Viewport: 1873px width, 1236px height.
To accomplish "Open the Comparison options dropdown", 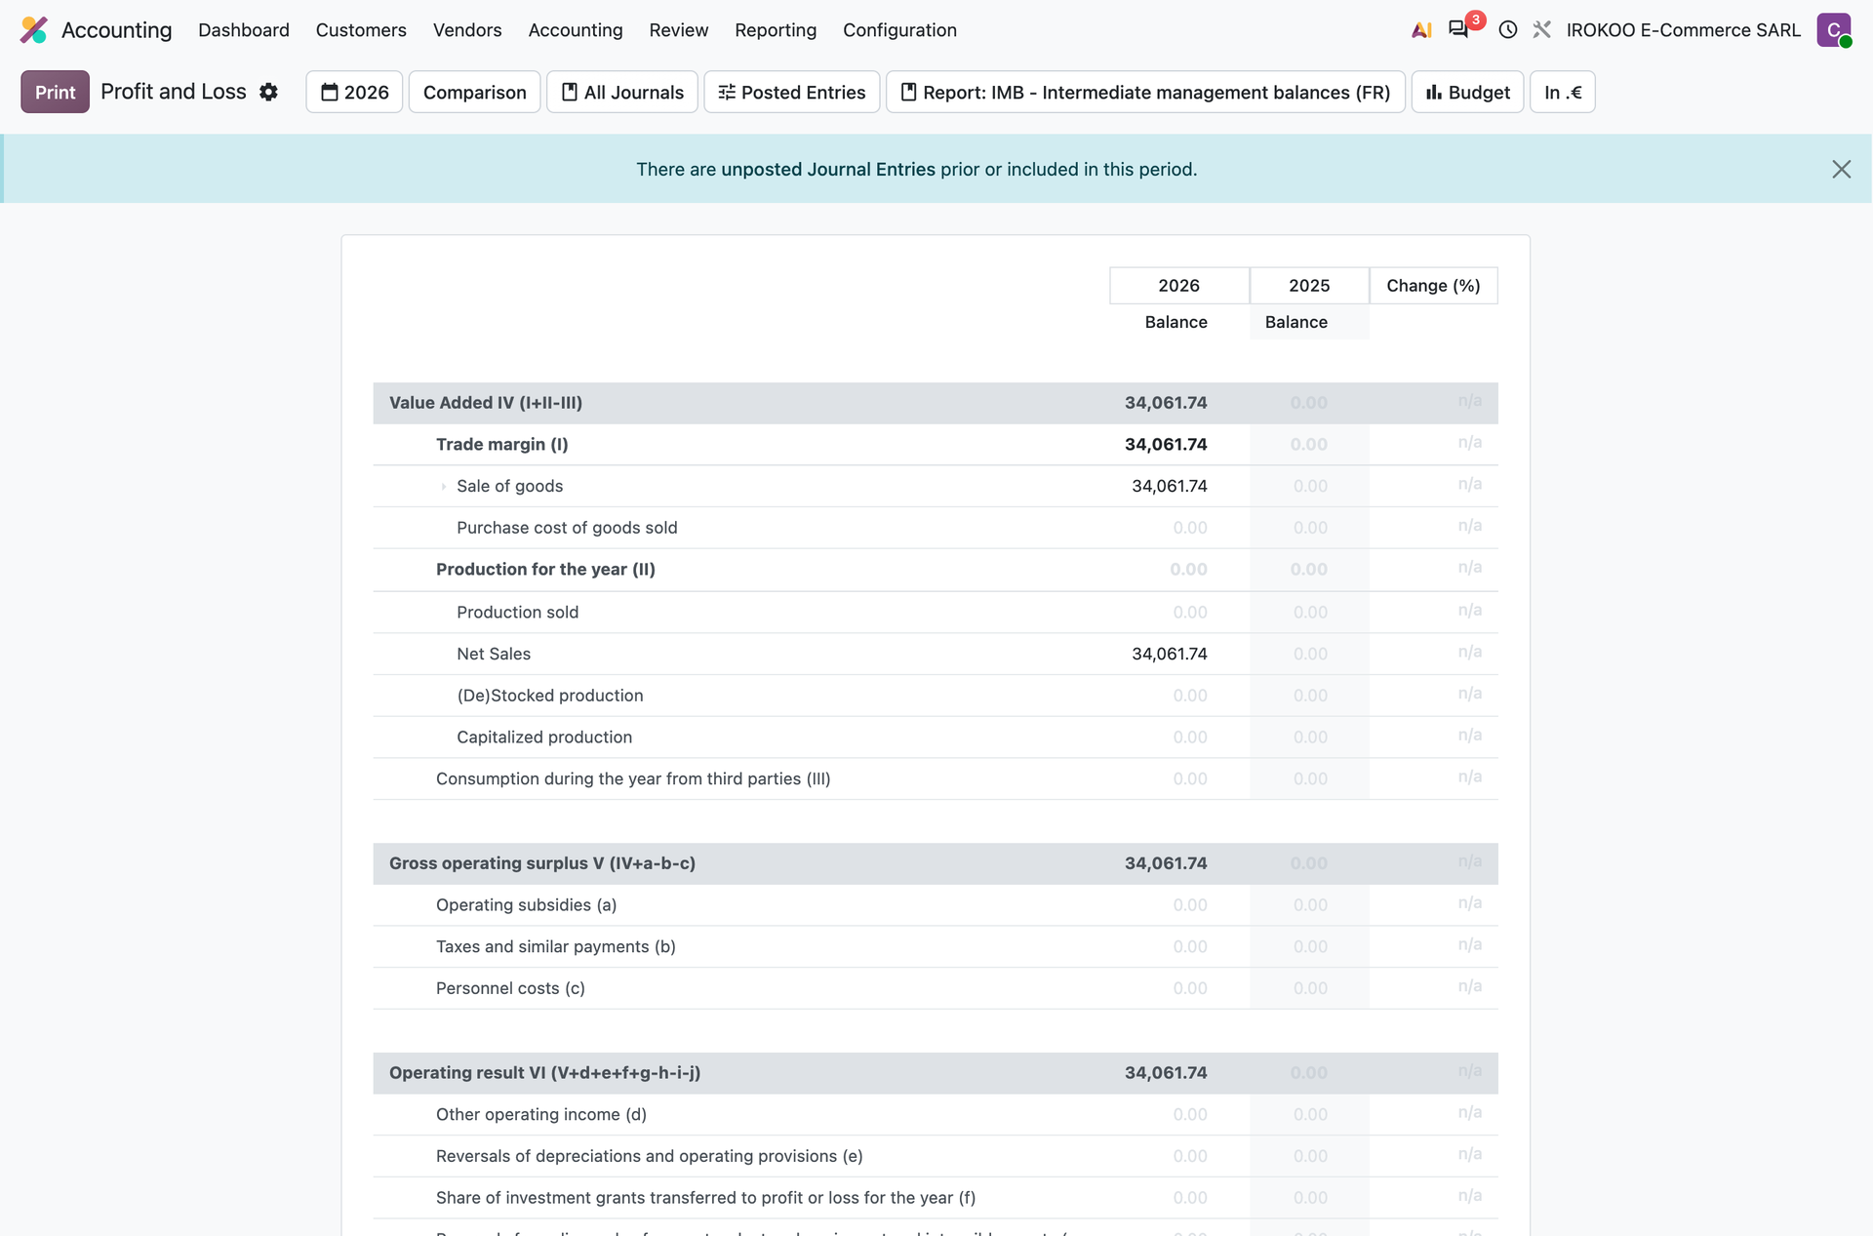I will [x=475, y=92].
